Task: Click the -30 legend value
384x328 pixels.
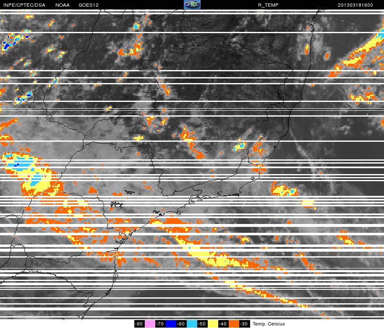Action: [x=244, y=323]
